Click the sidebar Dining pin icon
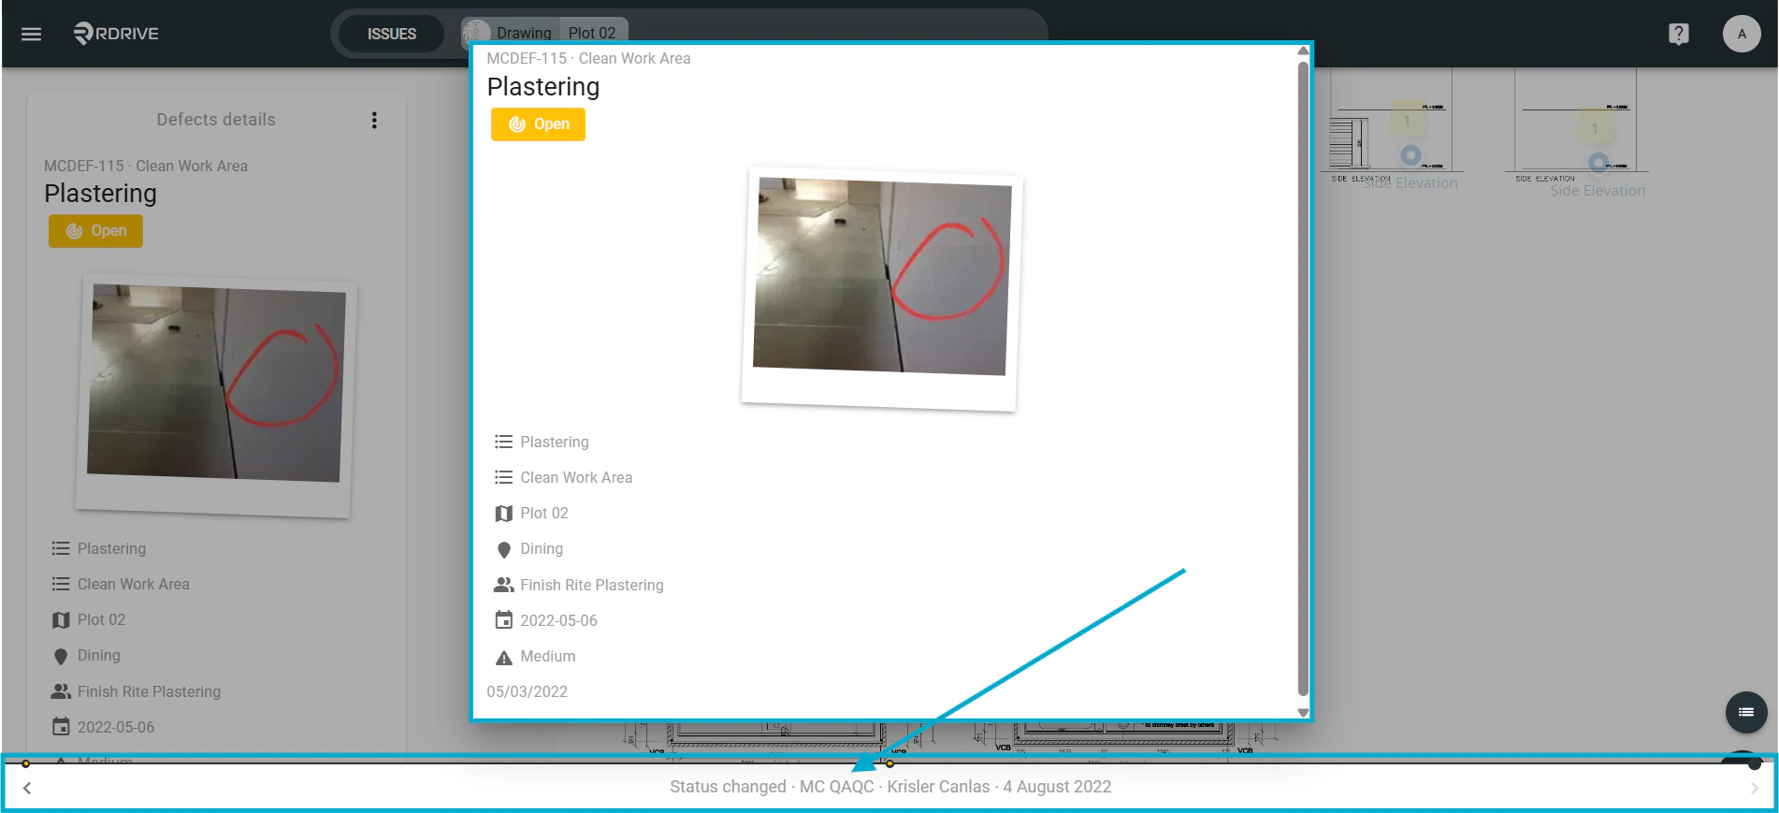The height and width of the screenshot is (813, 1779). (x=61, y=656)
